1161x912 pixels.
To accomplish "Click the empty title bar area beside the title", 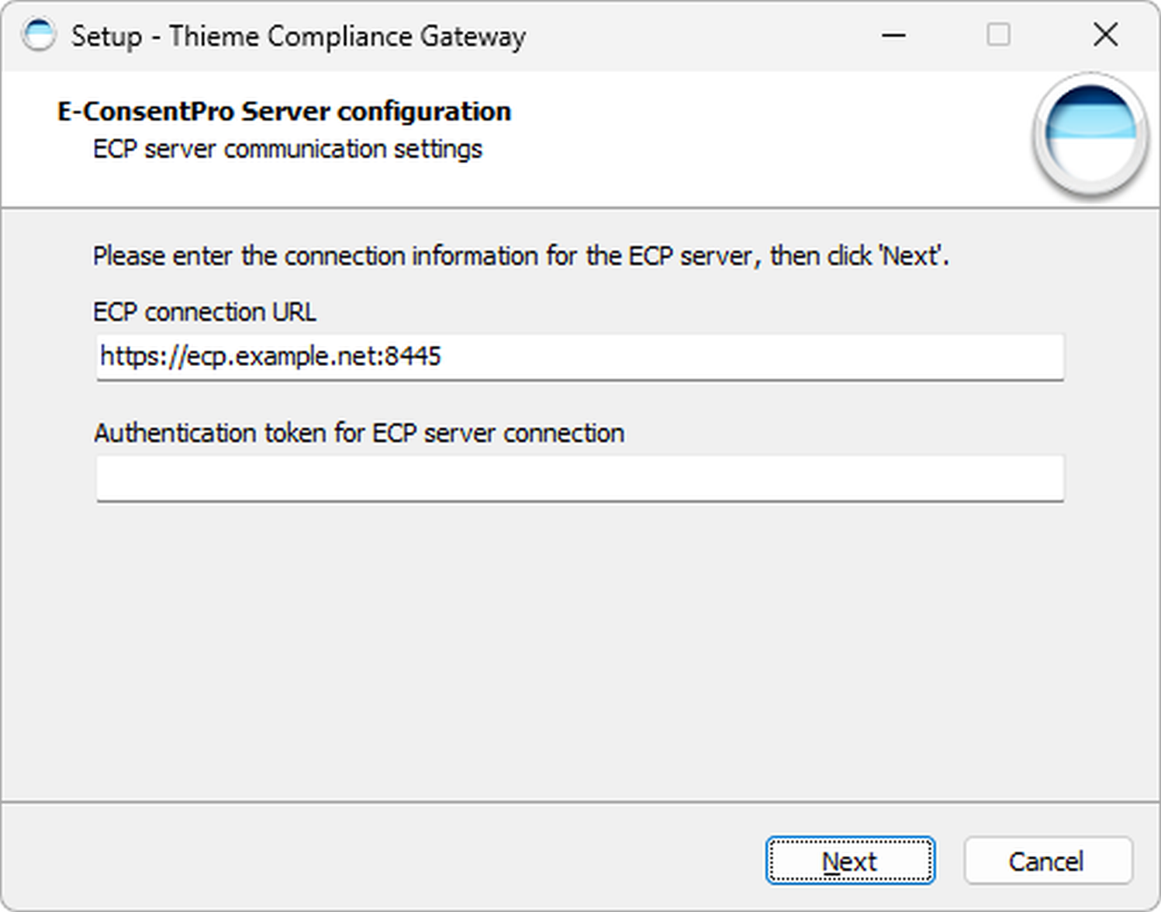I will tap(698, 36).
